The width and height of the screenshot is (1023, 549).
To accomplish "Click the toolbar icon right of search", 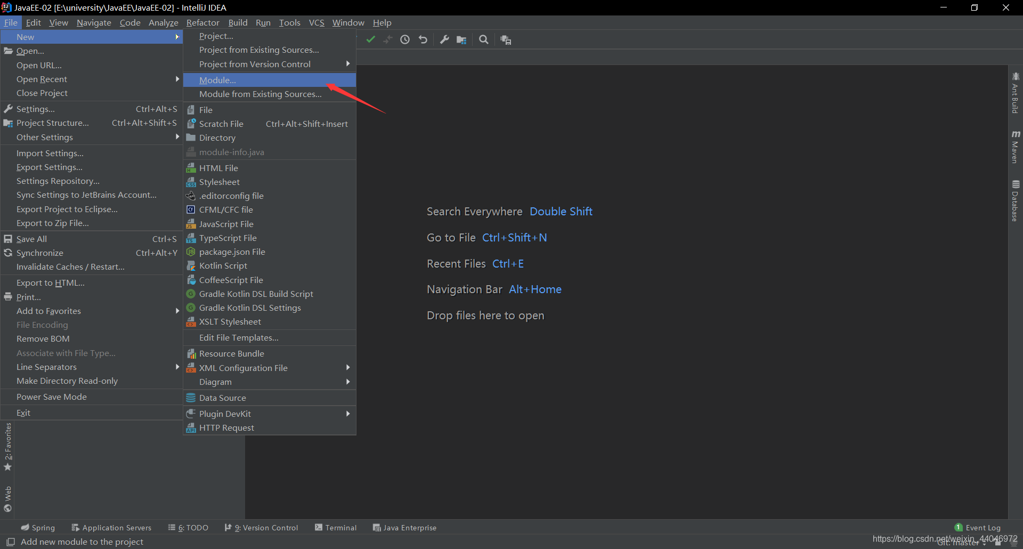I will tap(506, 40).
